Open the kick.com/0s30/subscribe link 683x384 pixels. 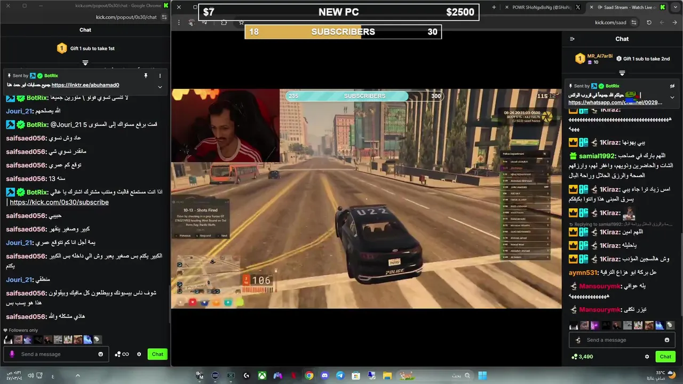coord(59,202)
